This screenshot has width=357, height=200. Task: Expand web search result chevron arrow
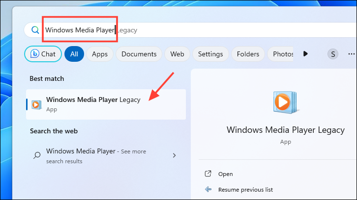point(174,155)
